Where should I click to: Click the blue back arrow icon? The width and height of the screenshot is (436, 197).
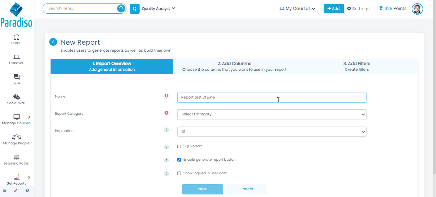pyautogui.click(x=53, y=42)
